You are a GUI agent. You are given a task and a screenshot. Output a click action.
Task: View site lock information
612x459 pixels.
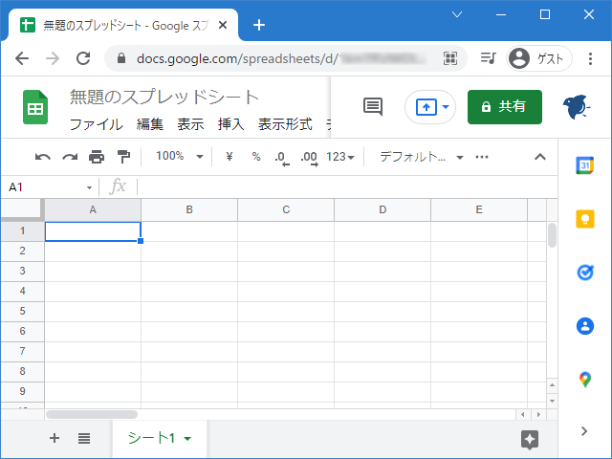[121, 58]
